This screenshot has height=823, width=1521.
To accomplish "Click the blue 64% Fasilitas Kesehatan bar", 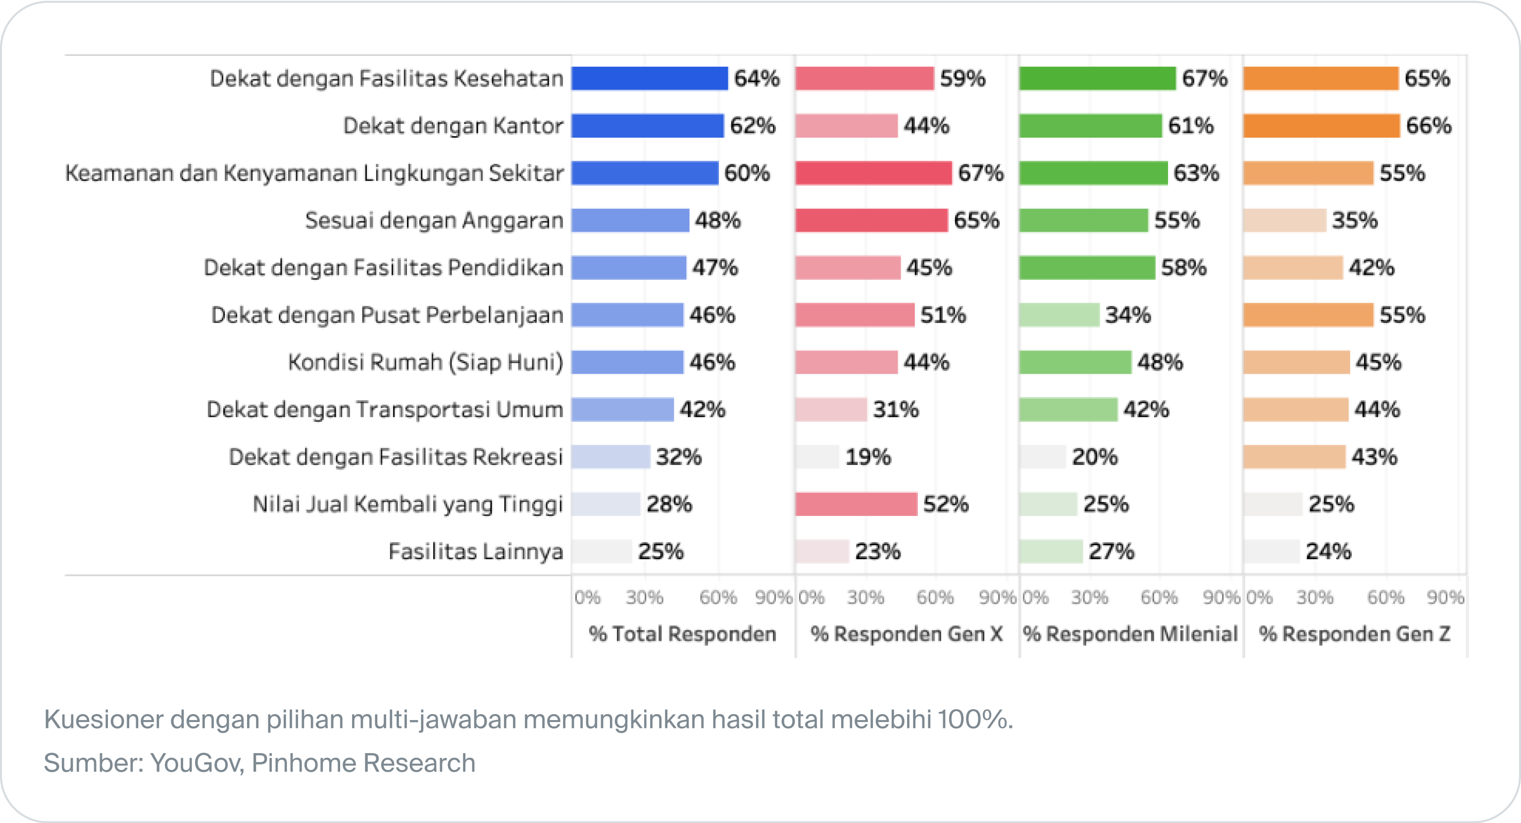I will tap(650, 79).
